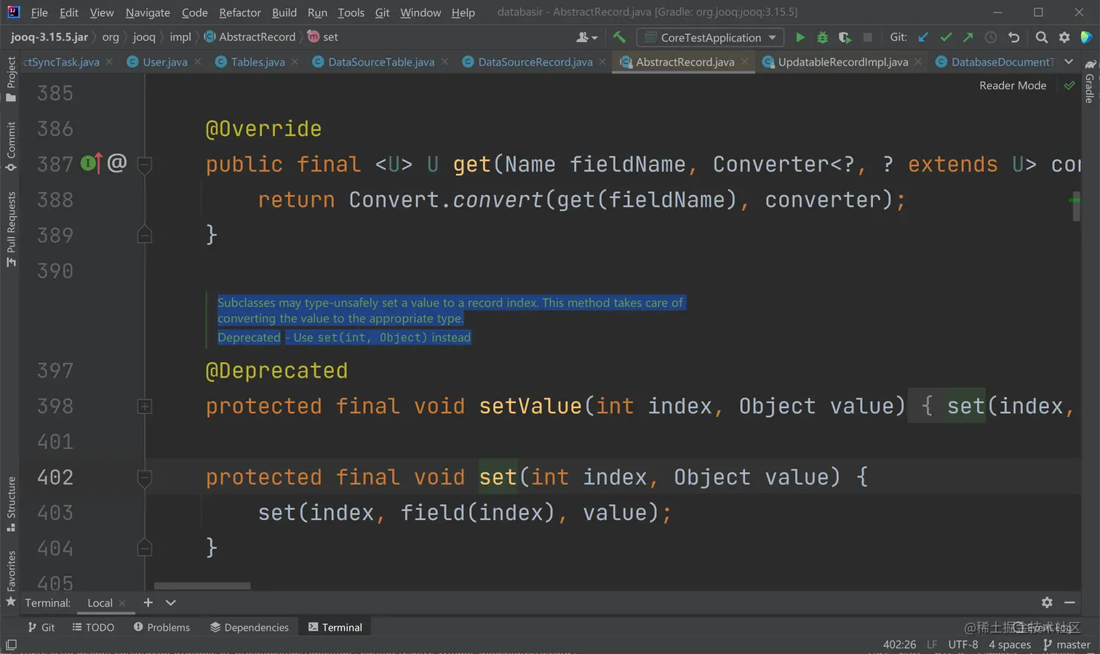Switch to the UpdatableRecordImpl.java tab

tap(842, 62)
